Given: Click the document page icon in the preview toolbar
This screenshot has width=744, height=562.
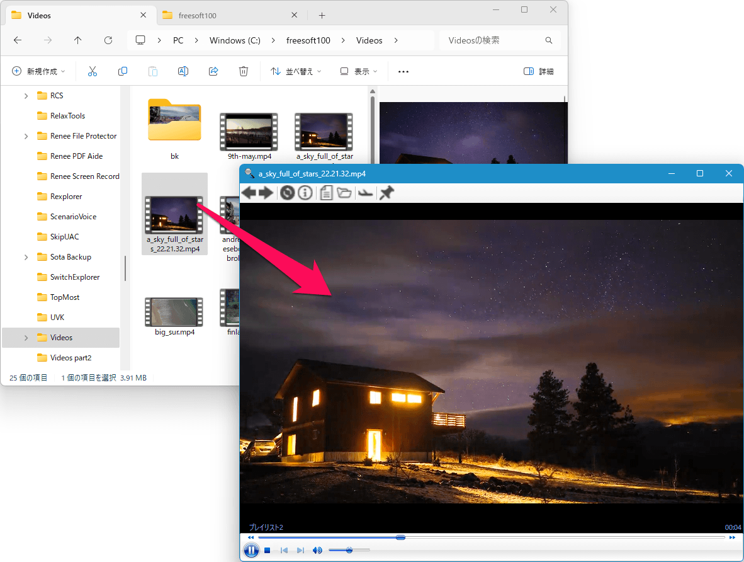Looking at the screenshot, I should (327, 193).
